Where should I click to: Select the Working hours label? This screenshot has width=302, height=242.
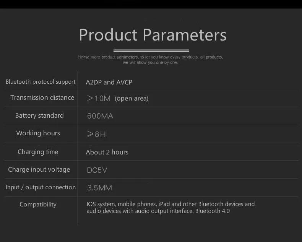click(38, 133)
